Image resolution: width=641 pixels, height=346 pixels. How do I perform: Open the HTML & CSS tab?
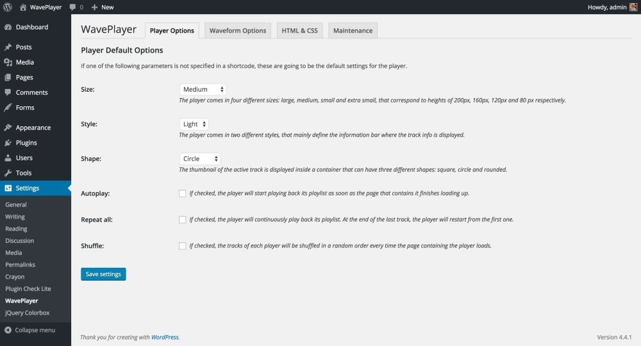pyautogui.click(x=299, y=31)
